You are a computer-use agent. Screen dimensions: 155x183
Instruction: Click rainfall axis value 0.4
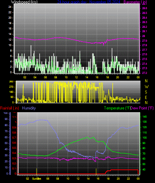pos(14,153)
